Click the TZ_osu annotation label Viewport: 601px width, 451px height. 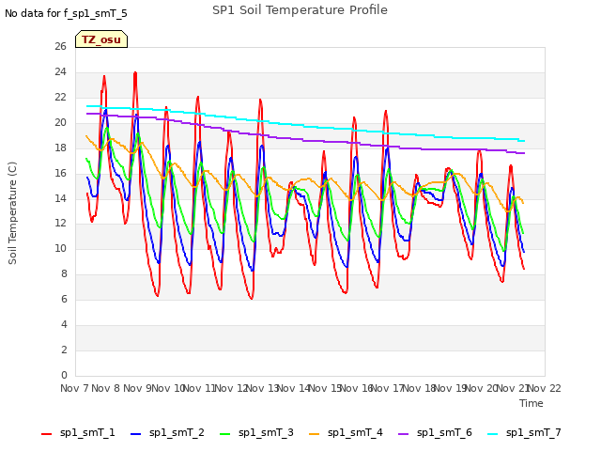[x=101, y=39]
